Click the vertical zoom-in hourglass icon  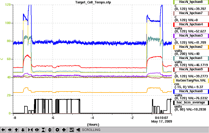pos(43,130)
